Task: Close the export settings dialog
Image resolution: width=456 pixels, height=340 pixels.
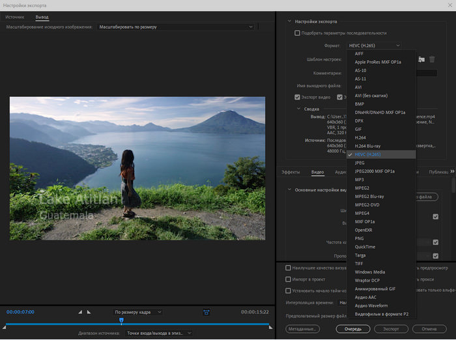Action: pyautogui.click(x=450, y=5)
